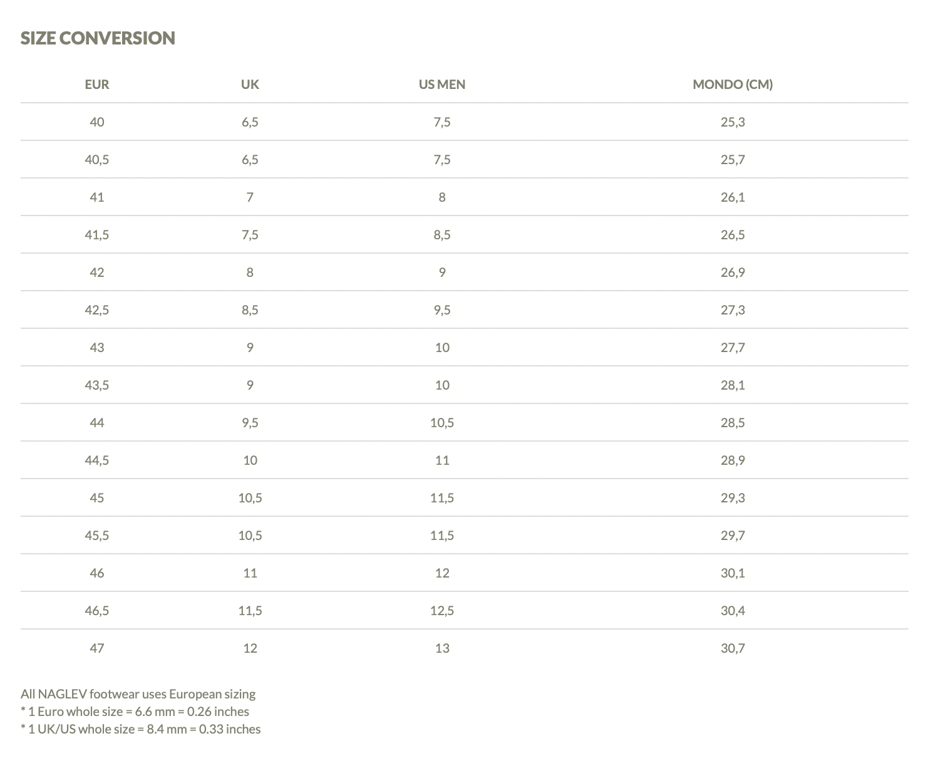Click EUR size 47 cell
This screenshot has height=773, width=938.
[97, 648]
